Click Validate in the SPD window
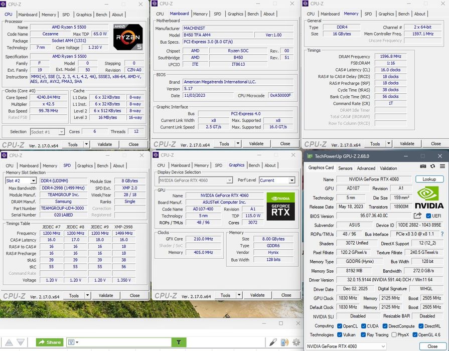Image resolution: width=449 pixels, height=351 pixels. (106, 295)
